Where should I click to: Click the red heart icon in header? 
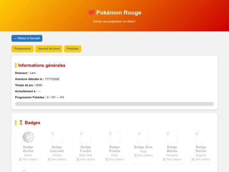click(x=91, y=13)
